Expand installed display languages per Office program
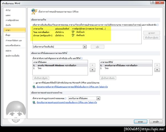The image size is (166, 132). [34, 83]
